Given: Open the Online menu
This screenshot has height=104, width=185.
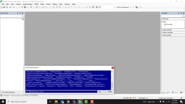Looking at the screenshot, I should point(48,4).
